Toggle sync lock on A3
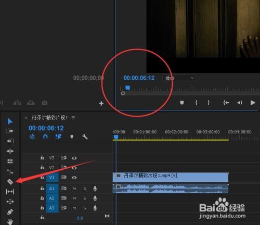The image size is (260, 225). pyautogui.click(x=63, y=208)
